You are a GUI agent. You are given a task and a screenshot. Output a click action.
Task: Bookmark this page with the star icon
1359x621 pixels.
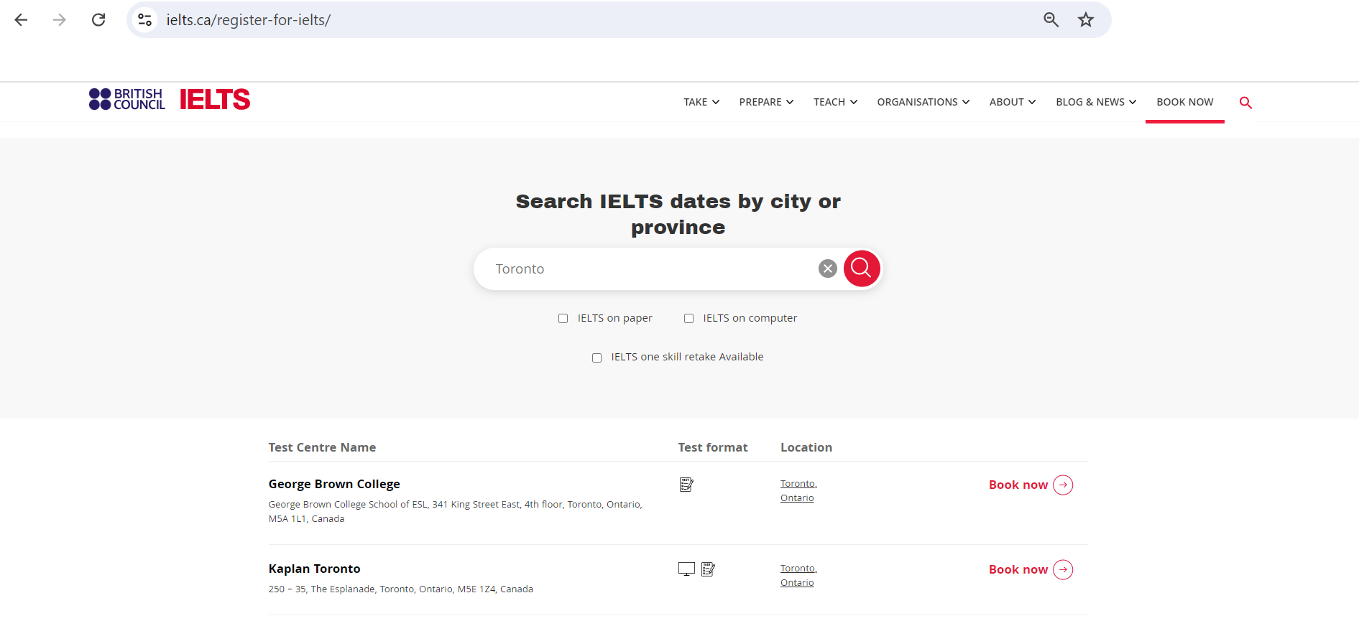tap(1086, 20)
